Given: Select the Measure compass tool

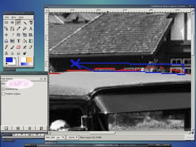Looking at the screenshot, I should point(31,29).
